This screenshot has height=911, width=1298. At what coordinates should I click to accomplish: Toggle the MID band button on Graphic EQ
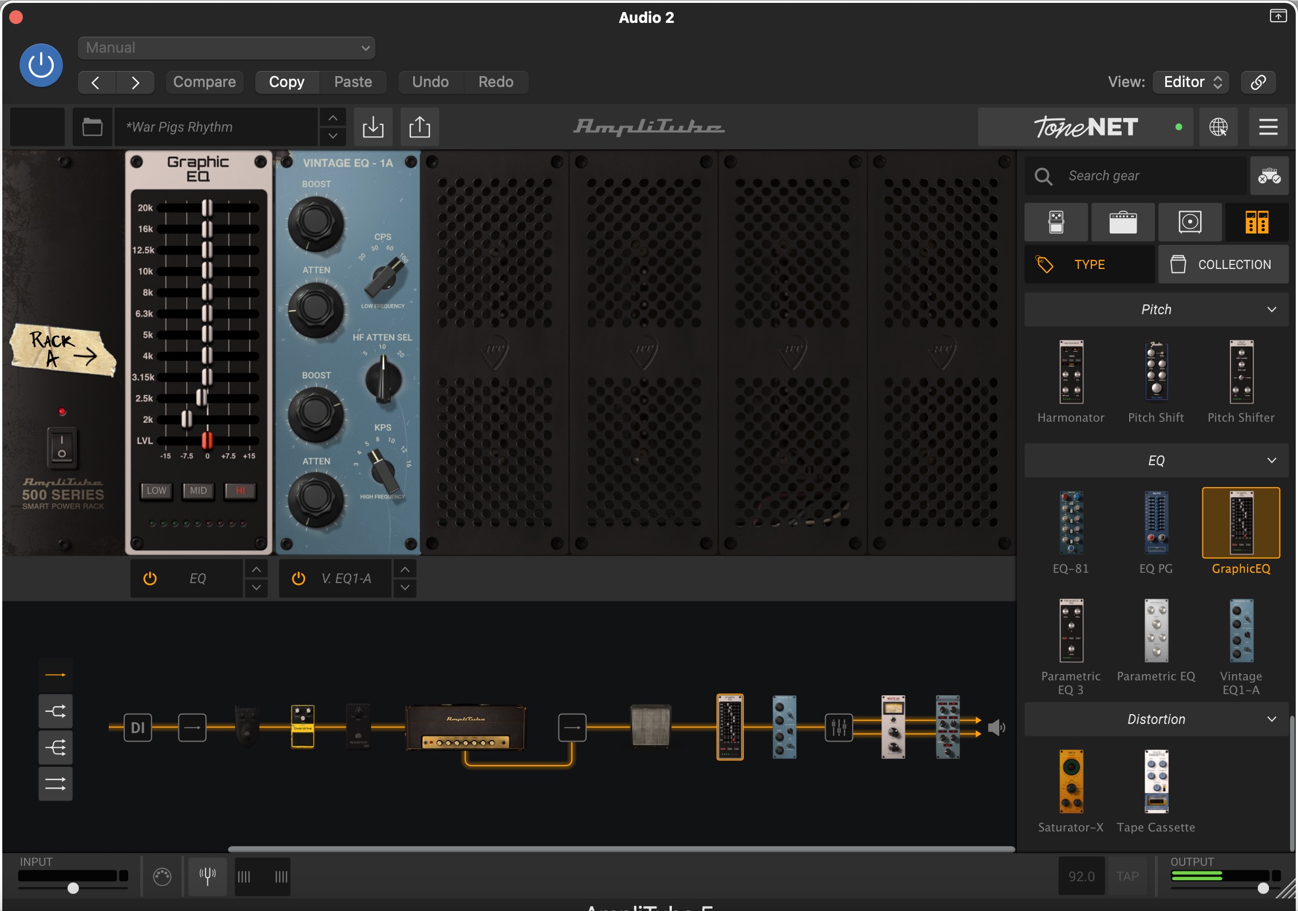click(x=198, y=491)
